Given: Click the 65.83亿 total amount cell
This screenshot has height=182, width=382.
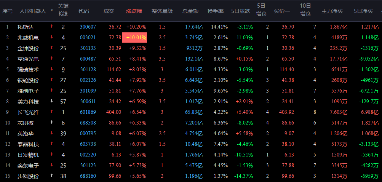Looking at the screenshot, I should (x=194, y=112).
